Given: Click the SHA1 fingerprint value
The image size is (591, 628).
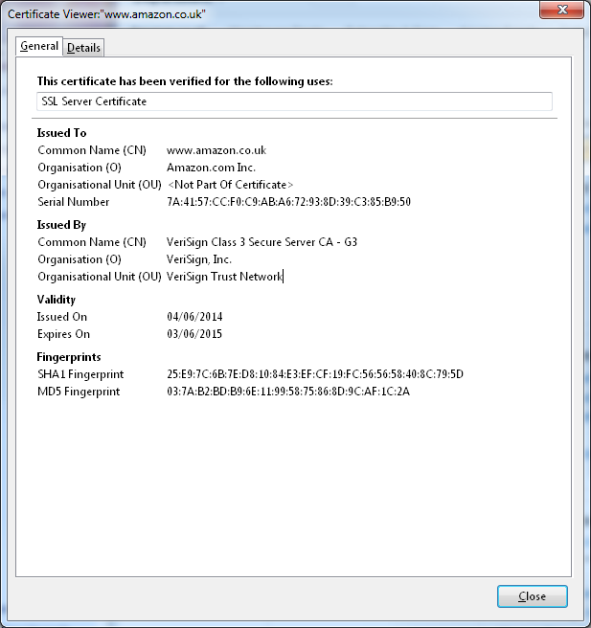Looking at the screenshot, I should 315,374.
